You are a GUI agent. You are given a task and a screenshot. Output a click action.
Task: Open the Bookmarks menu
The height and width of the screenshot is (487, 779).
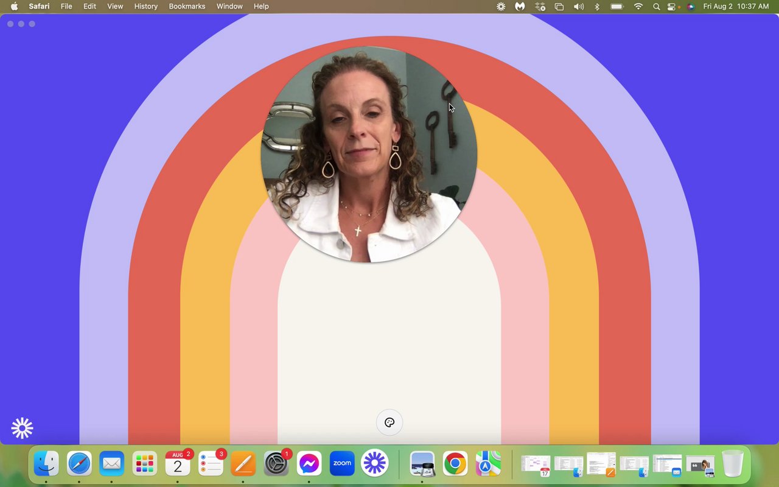tap(187, 6)
